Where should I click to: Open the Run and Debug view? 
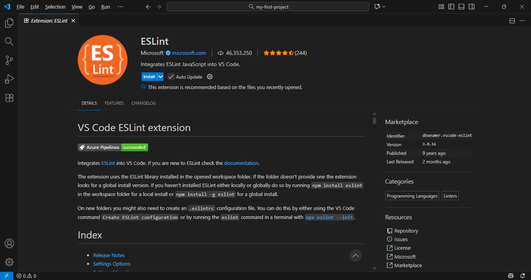(9, 79)
